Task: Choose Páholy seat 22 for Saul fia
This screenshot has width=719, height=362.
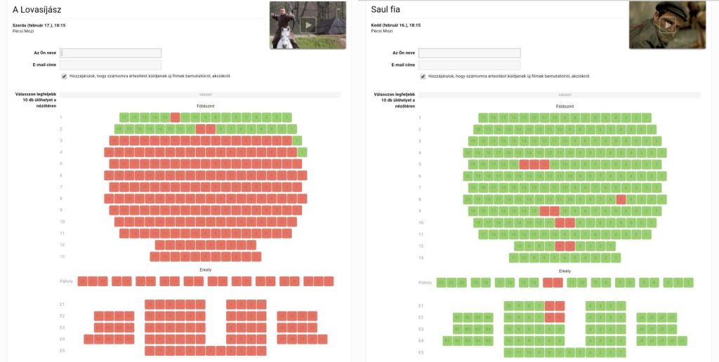Action: (442, 282)
